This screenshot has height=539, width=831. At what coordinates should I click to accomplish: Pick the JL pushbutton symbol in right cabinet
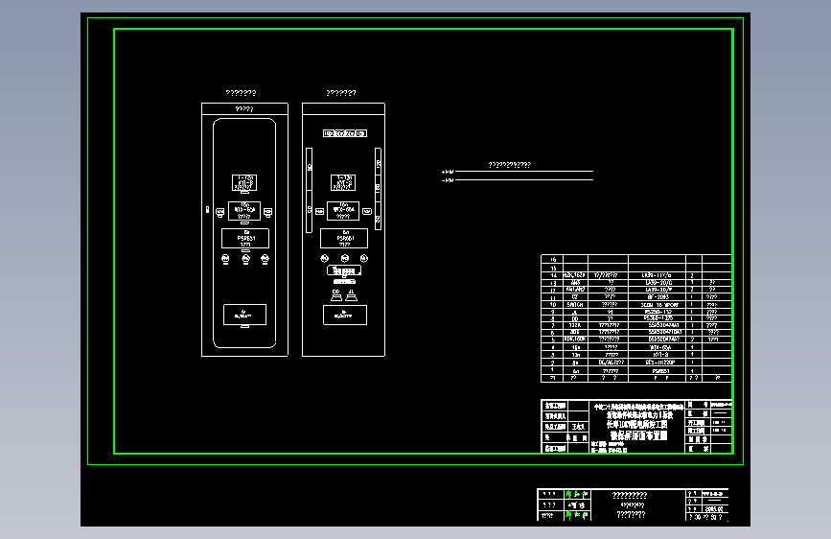point(352,295)
